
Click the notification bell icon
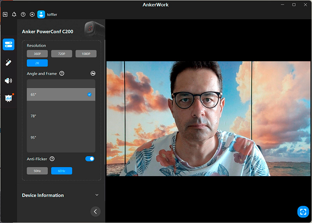point(14,14)
